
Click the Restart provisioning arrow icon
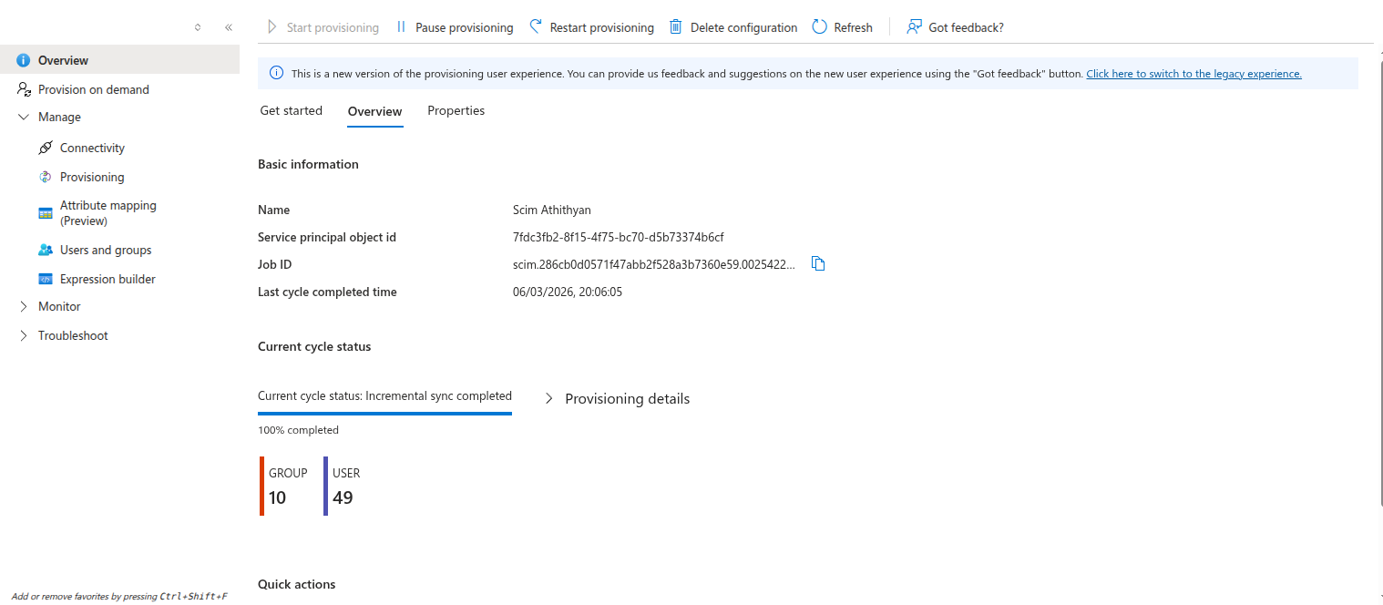[x=536, y=27]
